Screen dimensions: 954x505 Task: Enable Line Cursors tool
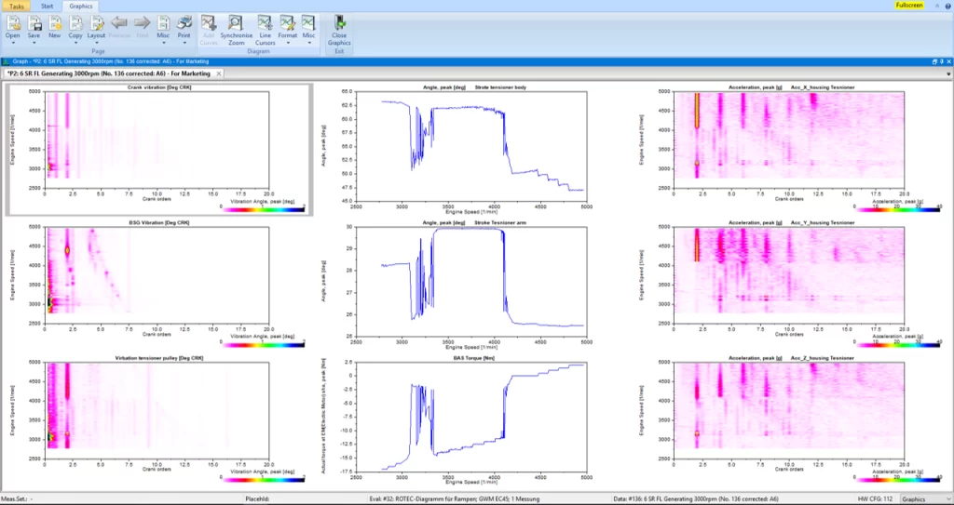tap(266, 23)
